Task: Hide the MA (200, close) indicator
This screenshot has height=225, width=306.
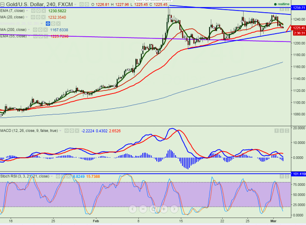Action: click(x=35, y=30)
